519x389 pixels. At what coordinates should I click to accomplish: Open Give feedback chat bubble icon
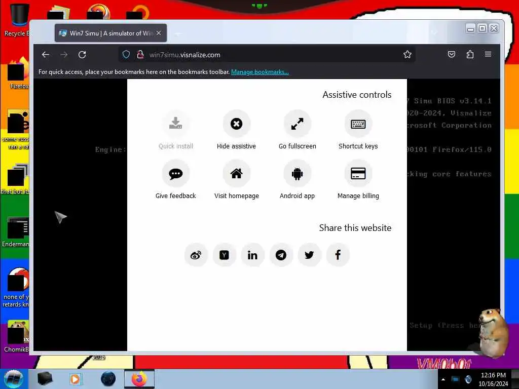(x=175, y=173)
